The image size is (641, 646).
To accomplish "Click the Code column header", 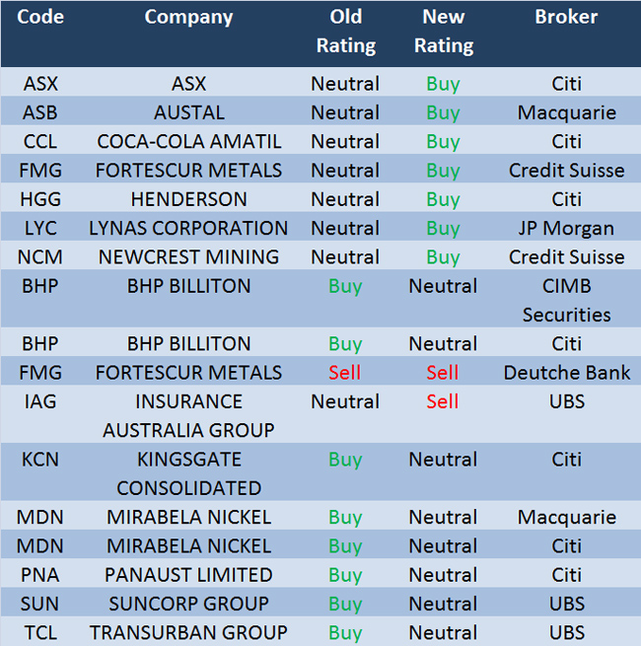I will click(x=40, y=17).
